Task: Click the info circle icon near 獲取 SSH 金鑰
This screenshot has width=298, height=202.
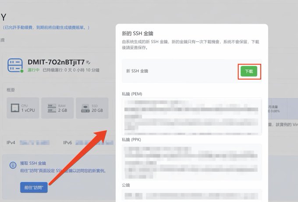Action: [13, 165]
